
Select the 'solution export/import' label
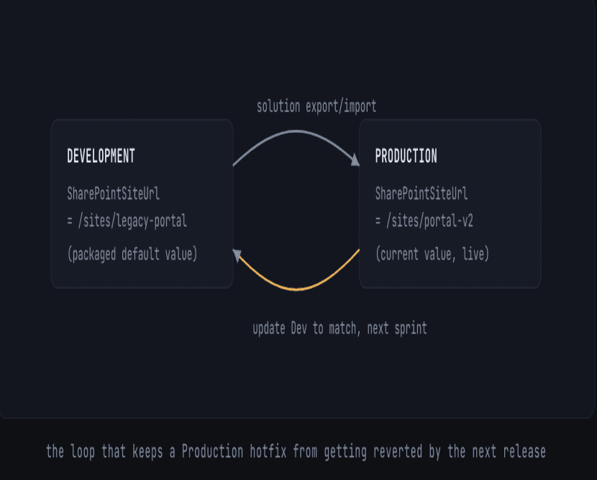(316, 106)
